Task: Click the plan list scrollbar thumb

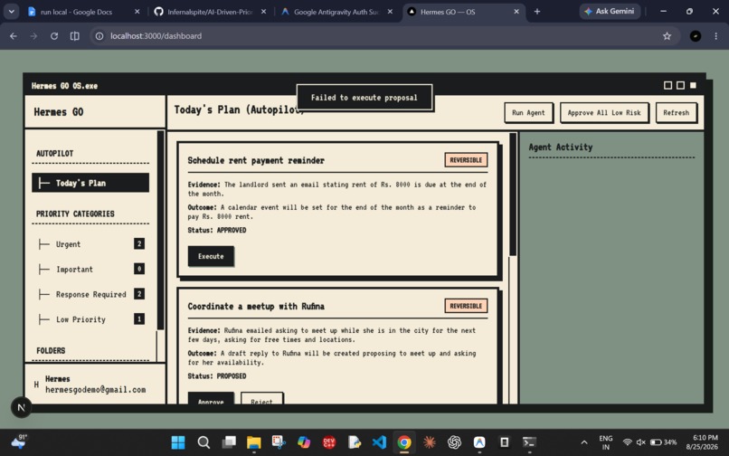Action: click(x=513, y=195)
